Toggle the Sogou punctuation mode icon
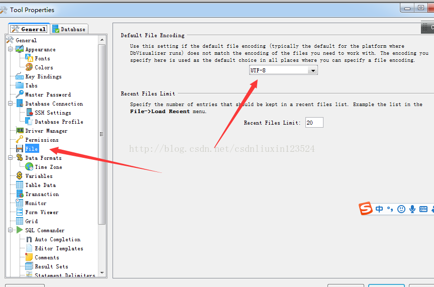The width and height of the screenshot is (434, 287). (x=390, y=209)
